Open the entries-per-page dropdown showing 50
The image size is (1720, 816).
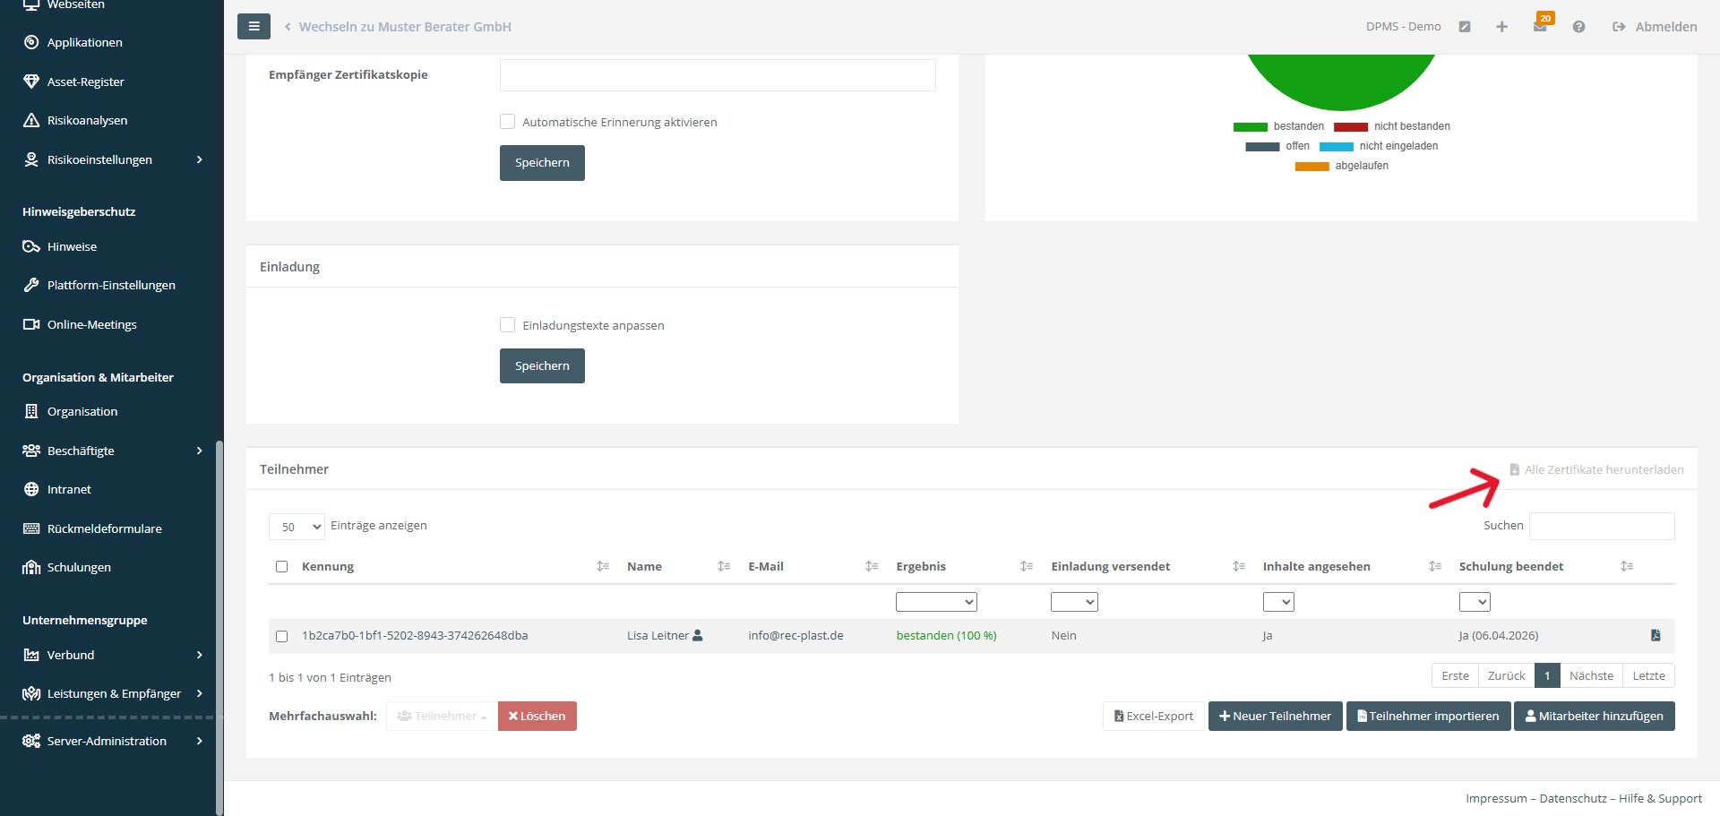click(x=297, y=527)
